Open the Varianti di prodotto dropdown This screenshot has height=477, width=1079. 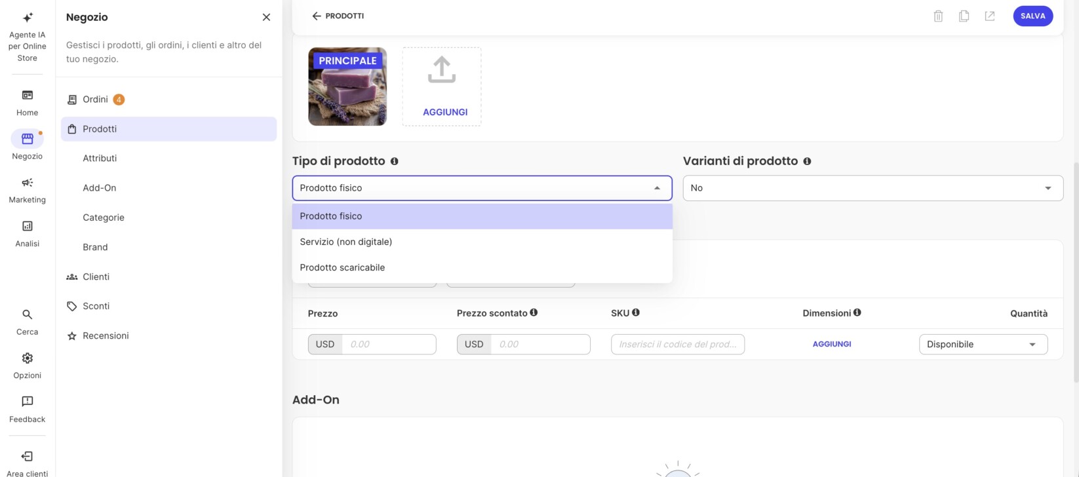click(873, 188)
